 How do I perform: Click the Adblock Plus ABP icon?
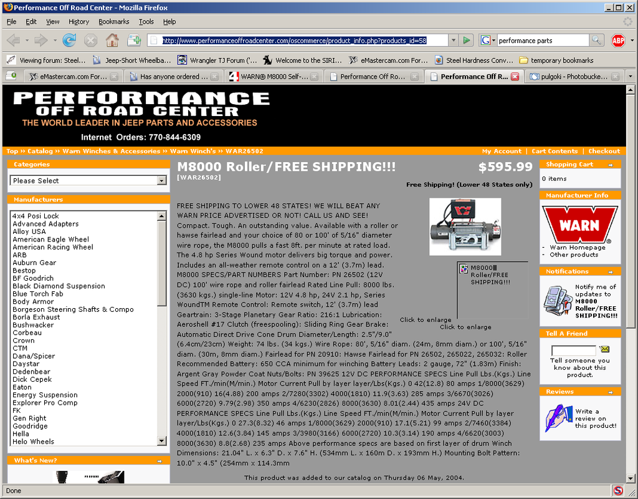coord(618,41)
